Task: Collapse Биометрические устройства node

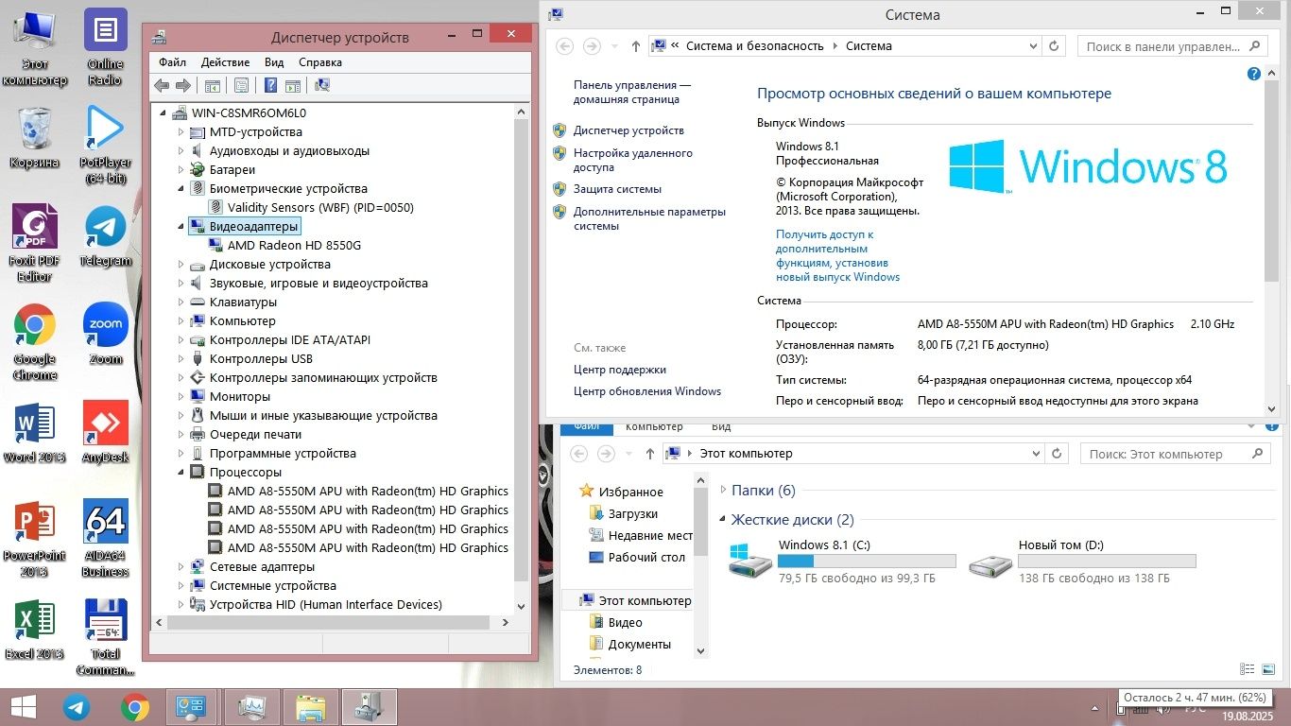Action: pos(181,189)
